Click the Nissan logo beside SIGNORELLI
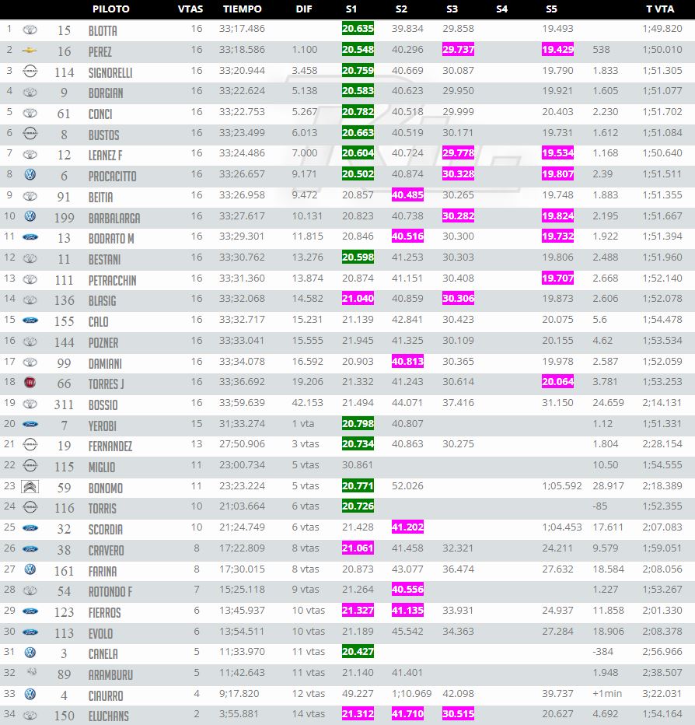 click(x=30, y=72)
